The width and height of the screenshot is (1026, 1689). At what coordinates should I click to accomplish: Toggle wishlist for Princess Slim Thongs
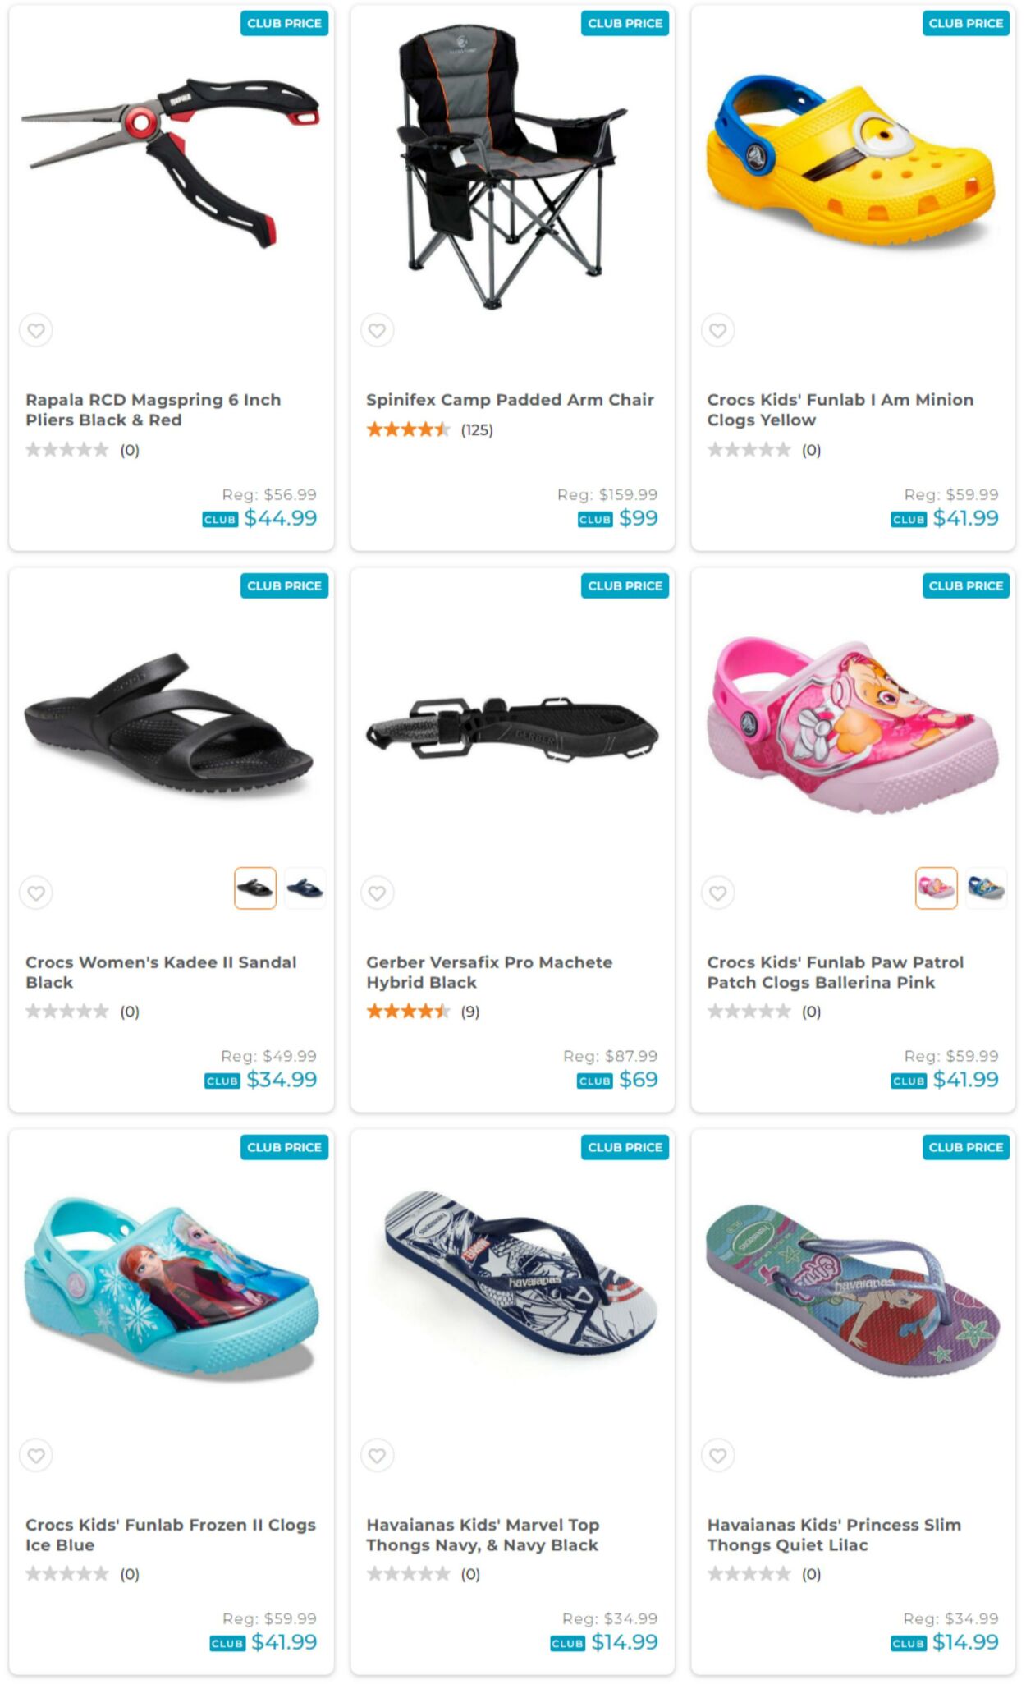(717, 1455)
